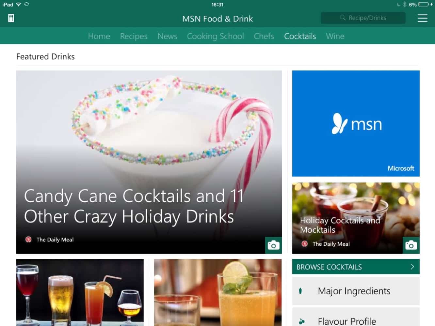Open Holiday Cocktails and Mocktails article

(340, 225)
